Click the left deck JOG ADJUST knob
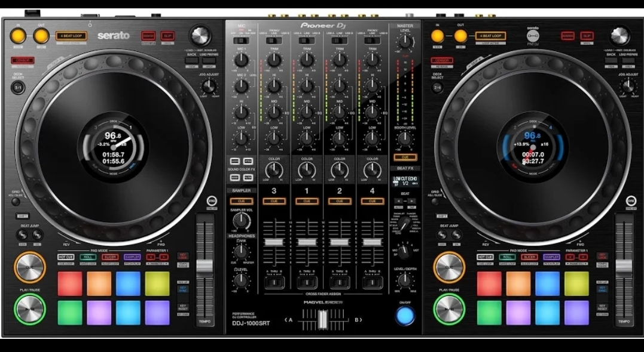Image resolution: width=644 pixels, height=352 pixels. [x=209, y=86]
